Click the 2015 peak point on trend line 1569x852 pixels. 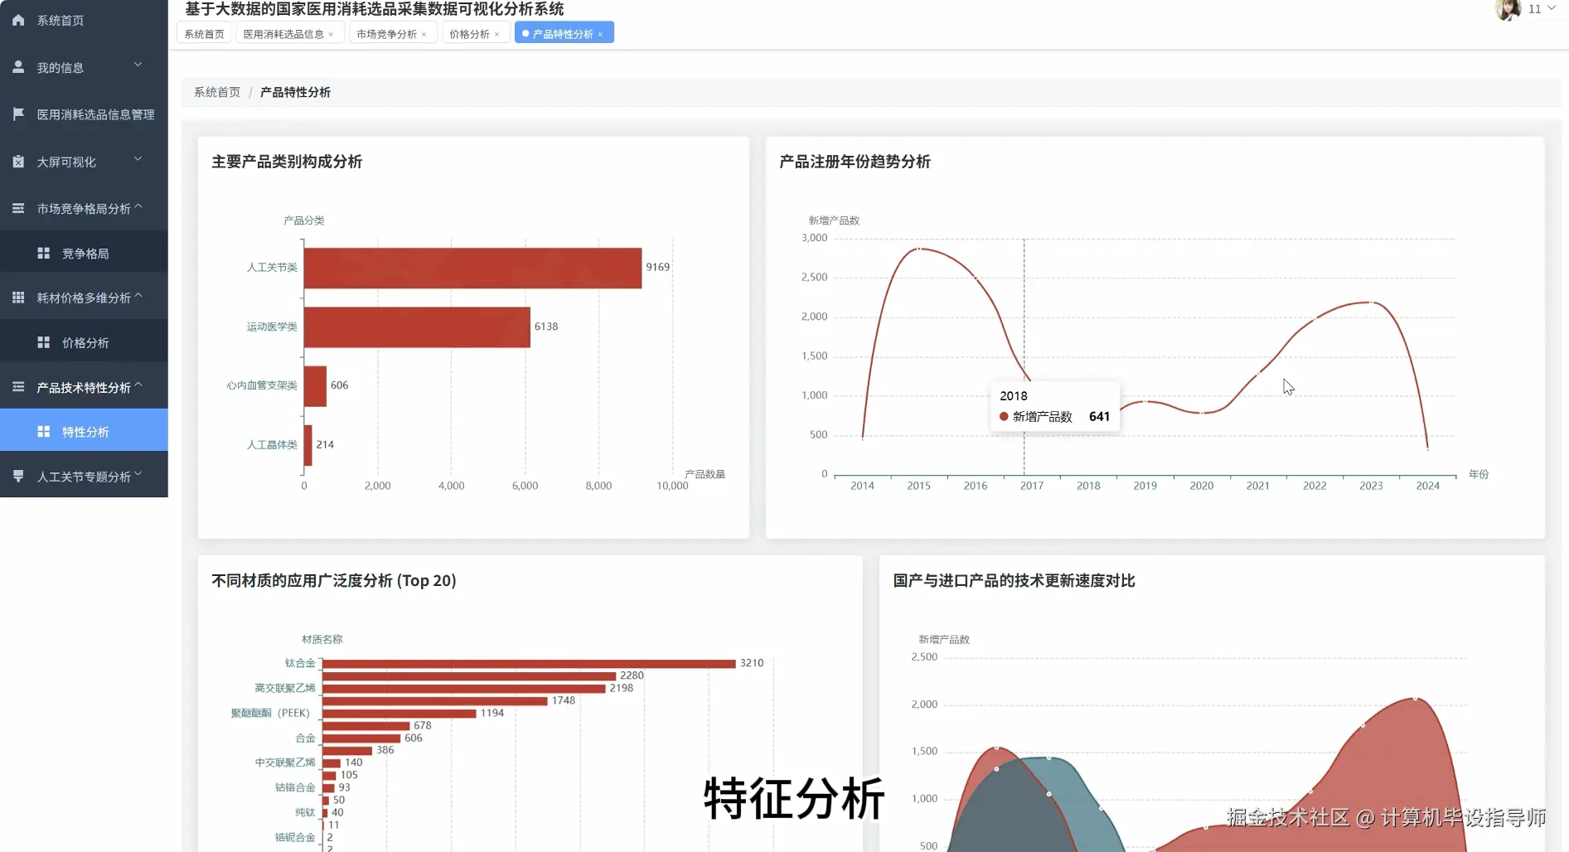(918, 249)
